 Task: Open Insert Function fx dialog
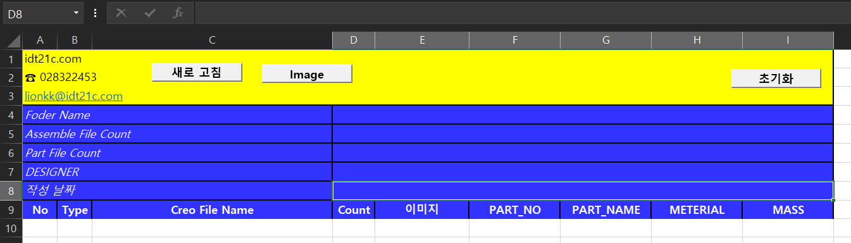pos(178,13)
